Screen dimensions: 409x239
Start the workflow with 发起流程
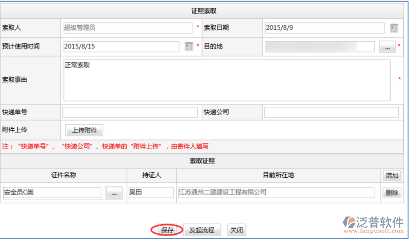pyautogui.click(x=201, y=230)
